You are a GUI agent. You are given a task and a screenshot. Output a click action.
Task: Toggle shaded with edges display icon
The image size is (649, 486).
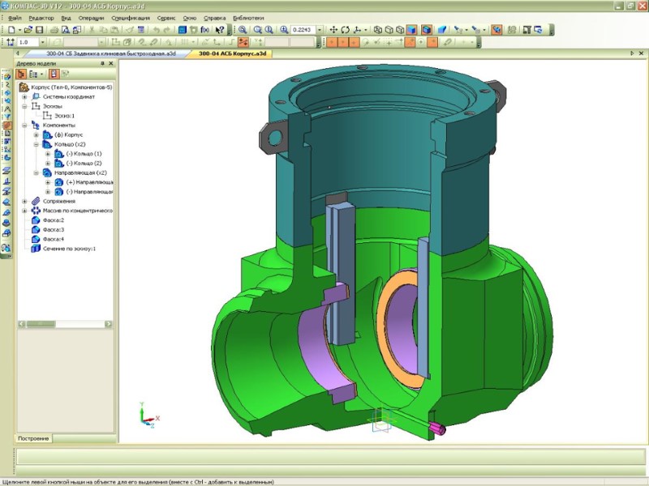(427, 30)
